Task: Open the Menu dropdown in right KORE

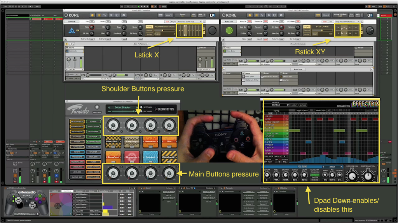Action: pos(326,15)
